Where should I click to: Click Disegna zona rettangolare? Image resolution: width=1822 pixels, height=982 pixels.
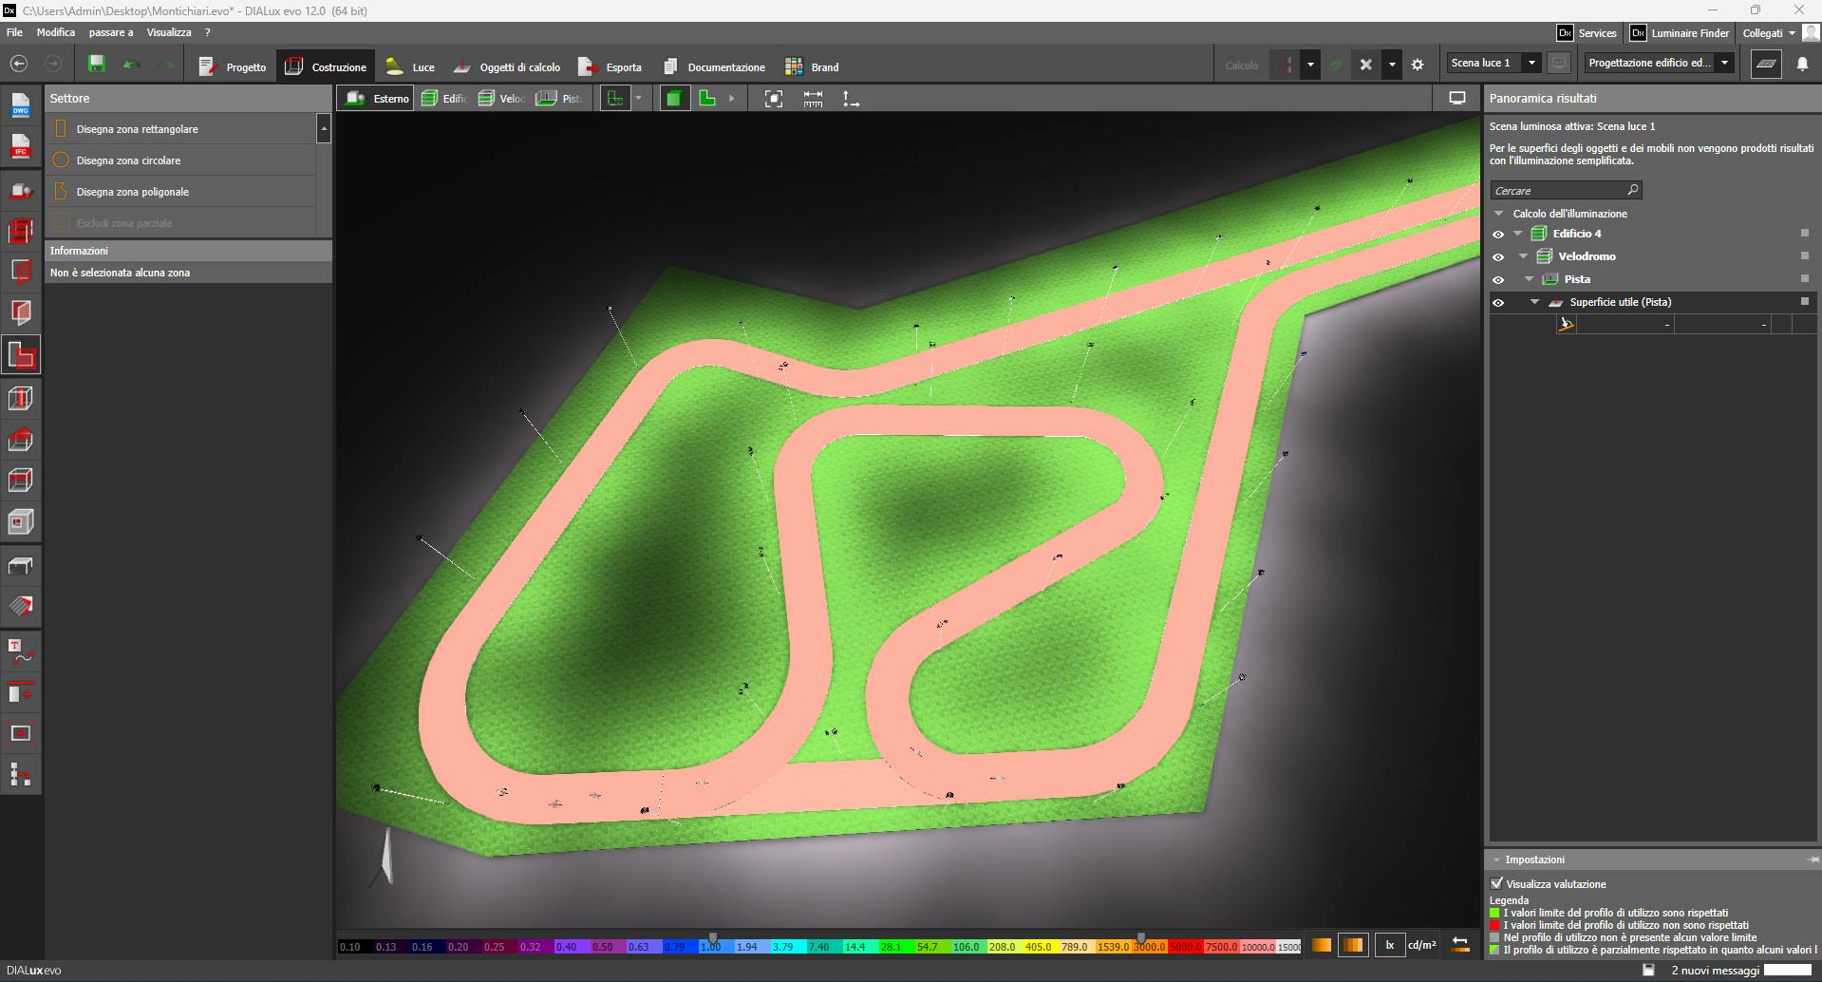[x=138, y=129]
